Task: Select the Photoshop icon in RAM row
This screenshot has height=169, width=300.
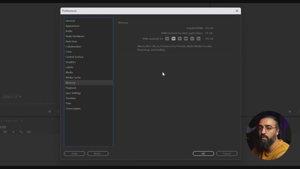Action: tap(192, 38)
